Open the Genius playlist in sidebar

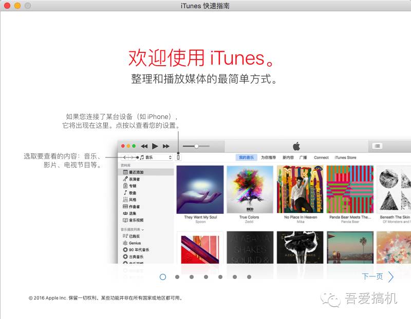[136, 244]
